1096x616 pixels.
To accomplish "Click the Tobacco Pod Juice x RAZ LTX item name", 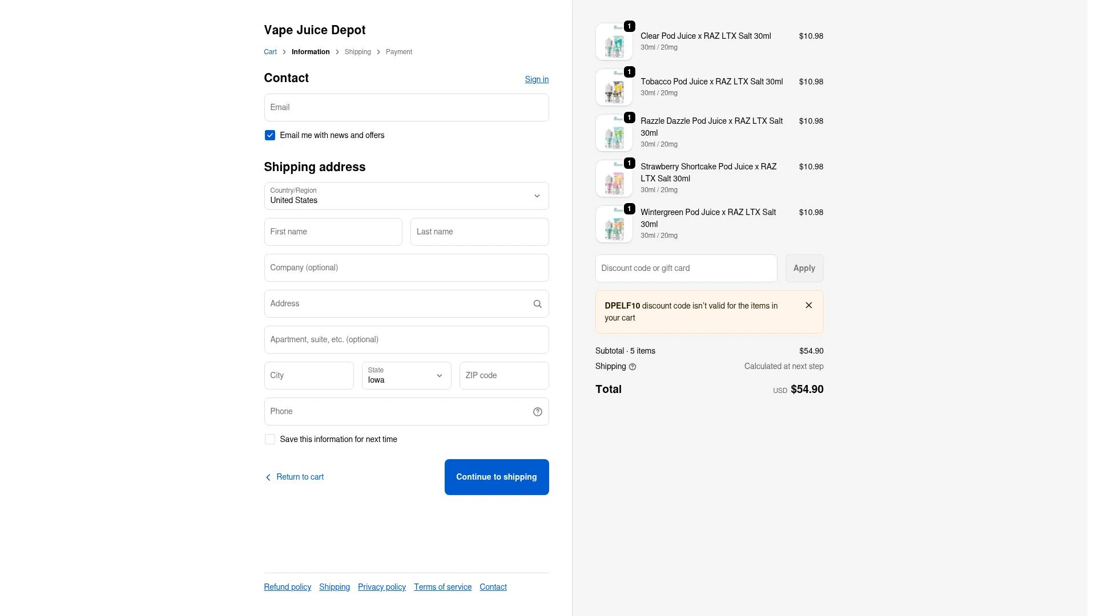I will coord(712,82).
